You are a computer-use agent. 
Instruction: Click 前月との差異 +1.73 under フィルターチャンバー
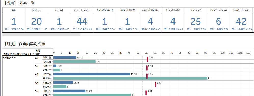tap(242, 29)
